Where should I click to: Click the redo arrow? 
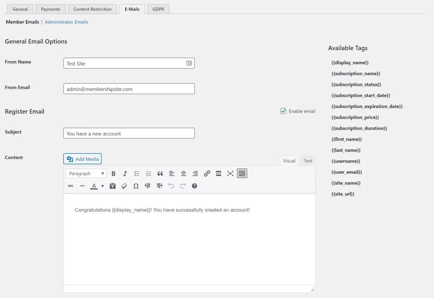(183, 186)
